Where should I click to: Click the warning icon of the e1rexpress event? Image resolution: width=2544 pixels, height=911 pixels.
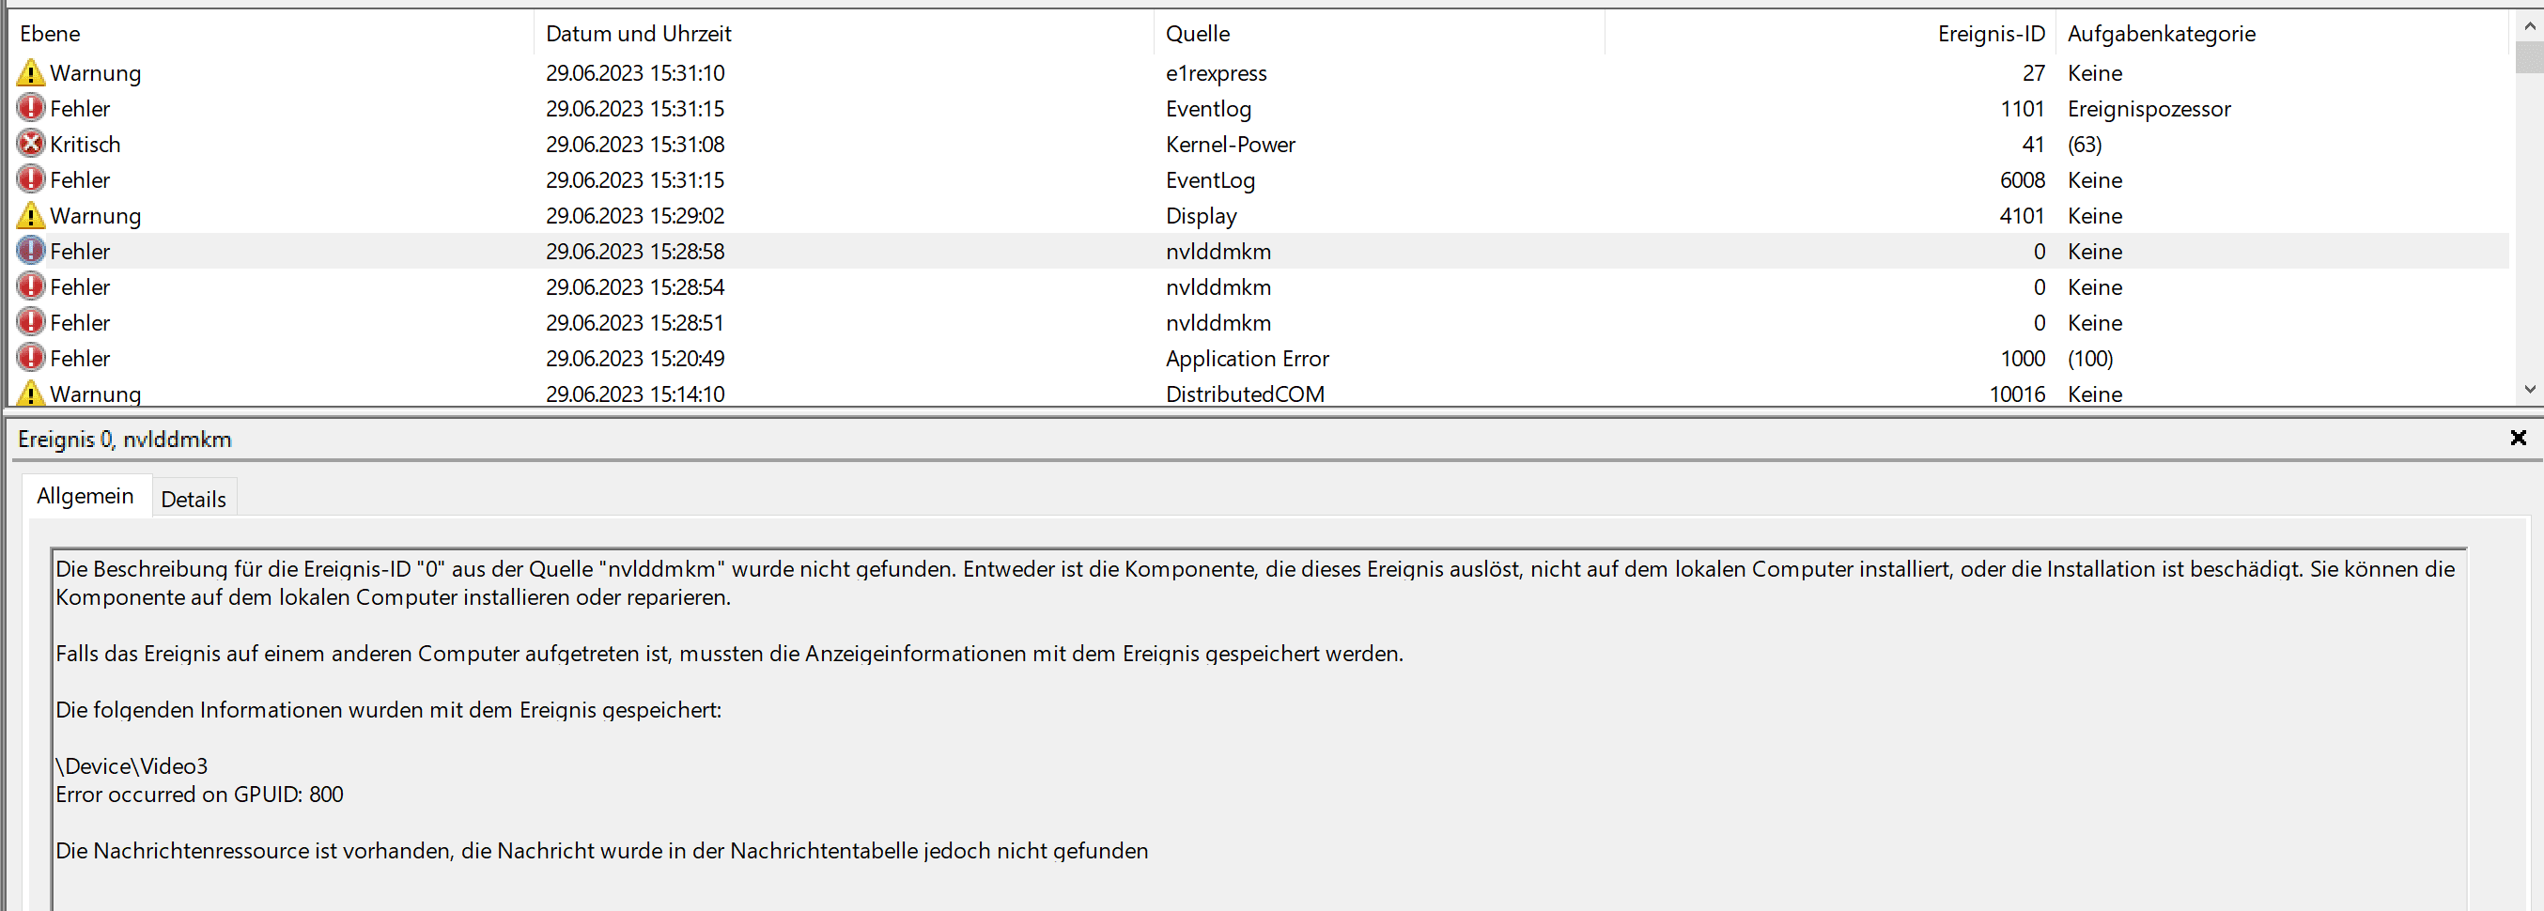click(31, 73)
